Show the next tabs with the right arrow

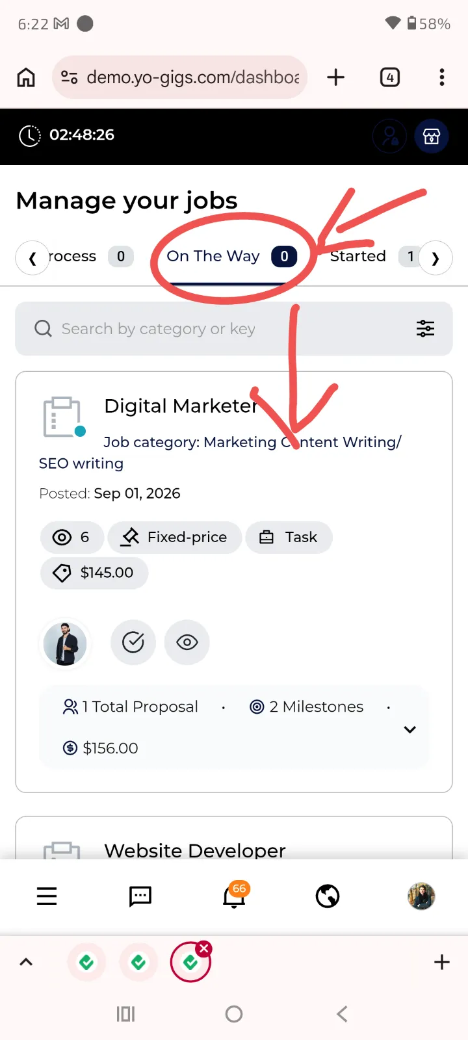point(435,257)
